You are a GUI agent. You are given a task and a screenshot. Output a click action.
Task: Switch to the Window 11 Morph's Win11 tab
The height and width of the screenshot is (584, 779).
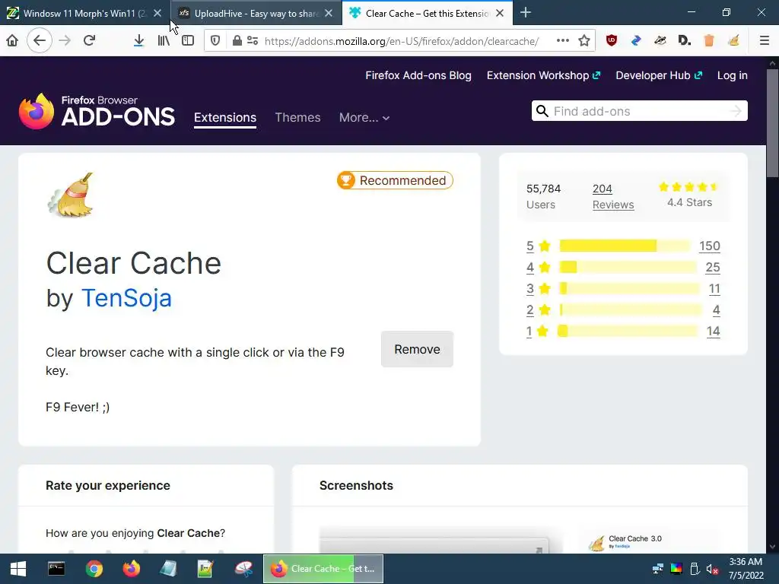click(85, 13)
